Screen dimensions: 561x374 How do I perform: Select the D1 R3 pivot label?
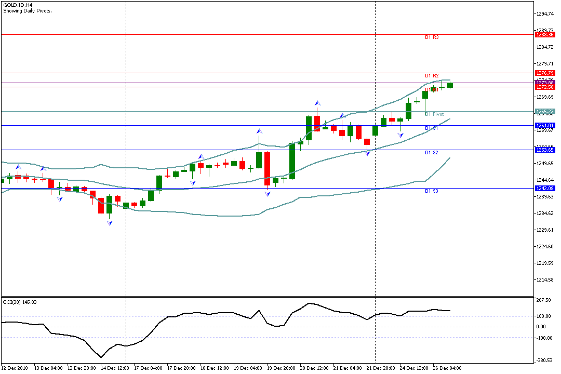coord(432,37)
